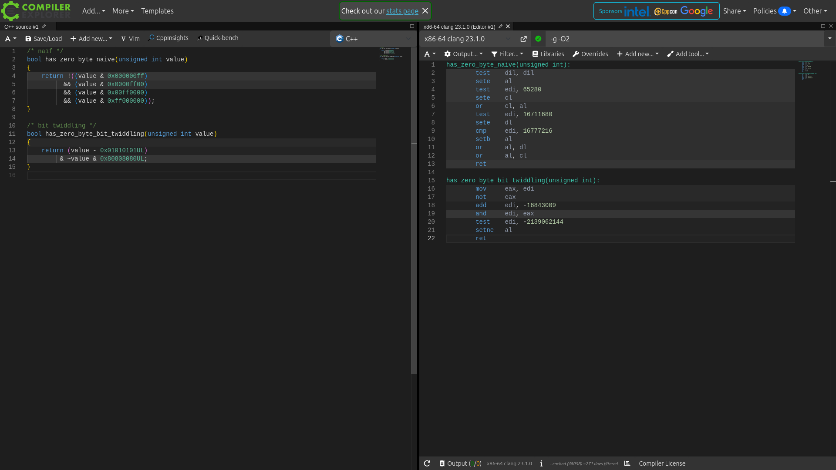Open compiler selection popout icon
This screenshot has width=836, height=470.
[523, 39]
